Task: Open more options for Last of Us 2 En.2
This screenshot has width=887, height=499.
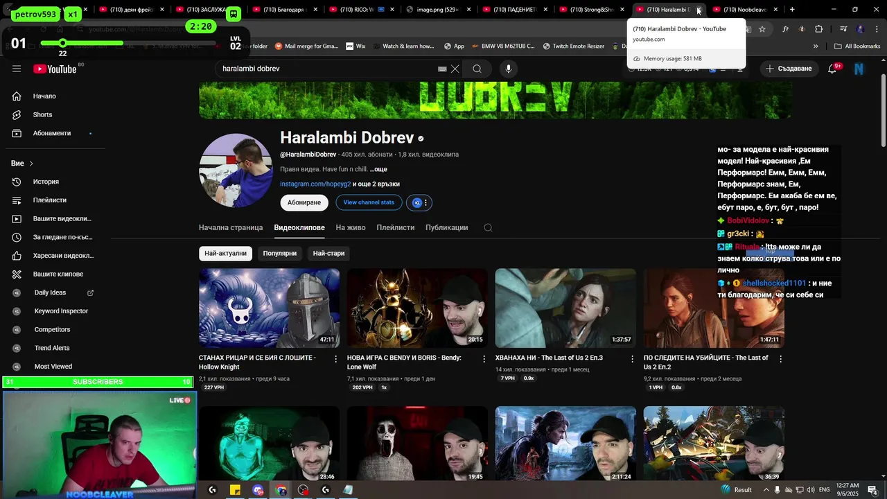Action: (781, 359)
